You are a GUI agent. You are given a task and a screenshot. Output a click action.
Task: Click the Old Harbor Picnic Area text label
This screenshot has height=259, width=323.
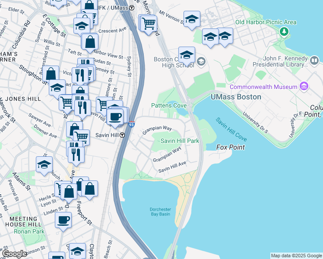266,22
